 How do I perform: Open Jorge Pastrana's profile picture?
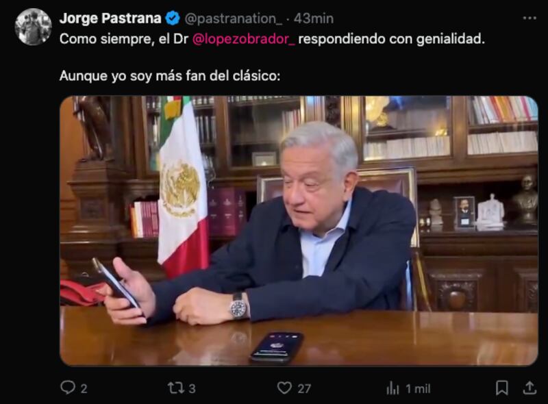(x=33, y=27)
